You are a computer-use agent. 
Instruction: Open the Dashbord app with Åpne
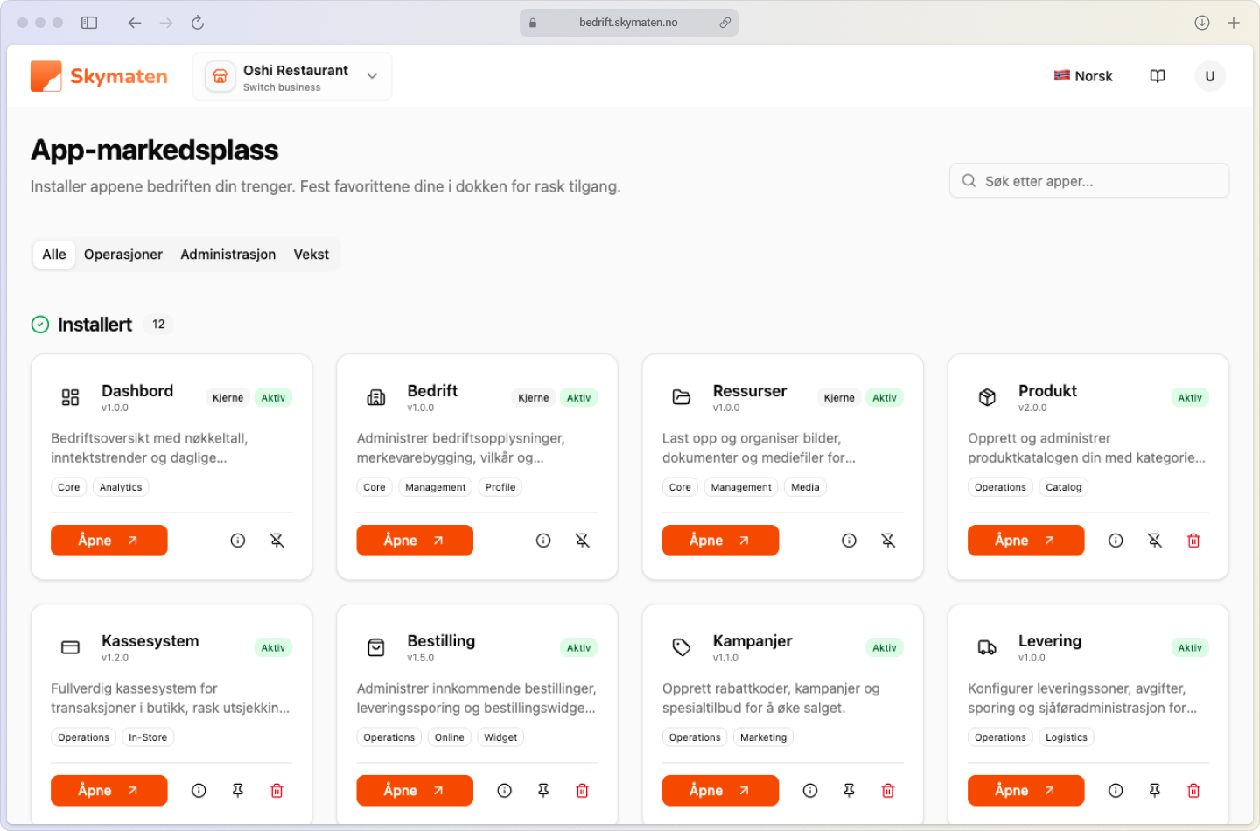[x=108, y=541]
